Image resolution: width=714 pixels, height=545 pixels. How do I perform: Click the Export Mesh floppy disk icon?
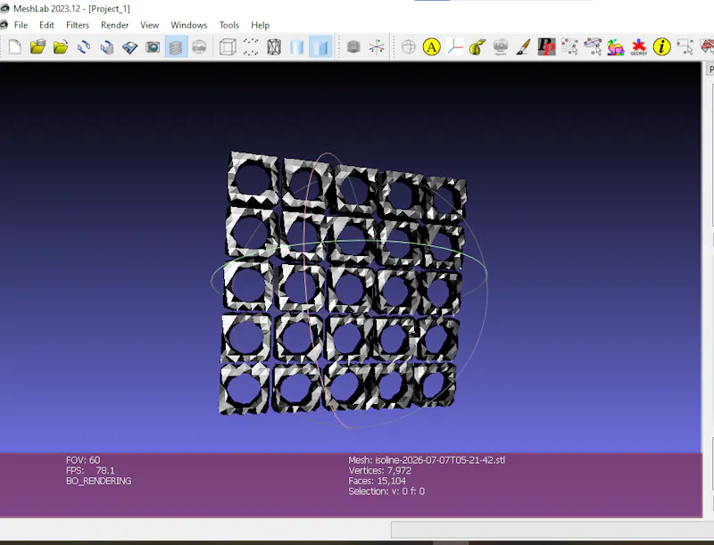pyautogui.click(x=129, y=47)
